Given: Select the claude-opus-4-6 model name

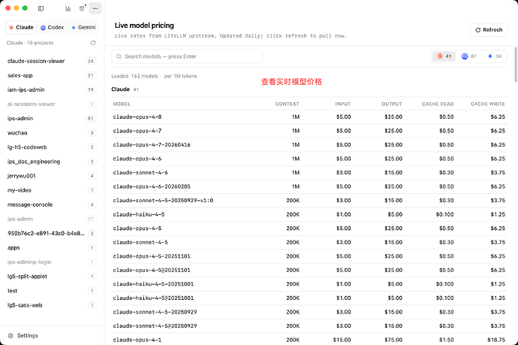Looking at the screenshot, I should point(137,159).
